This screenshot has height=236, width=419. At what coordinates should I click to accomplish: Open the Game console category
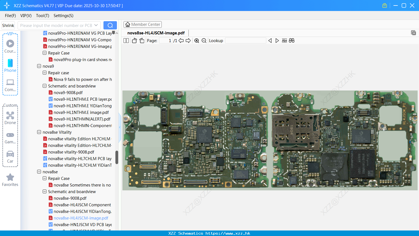(10, 138)
